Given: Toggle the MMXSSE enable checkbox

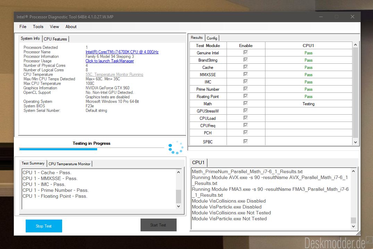Looking at the screenshot, I should [x=246, y=74].
